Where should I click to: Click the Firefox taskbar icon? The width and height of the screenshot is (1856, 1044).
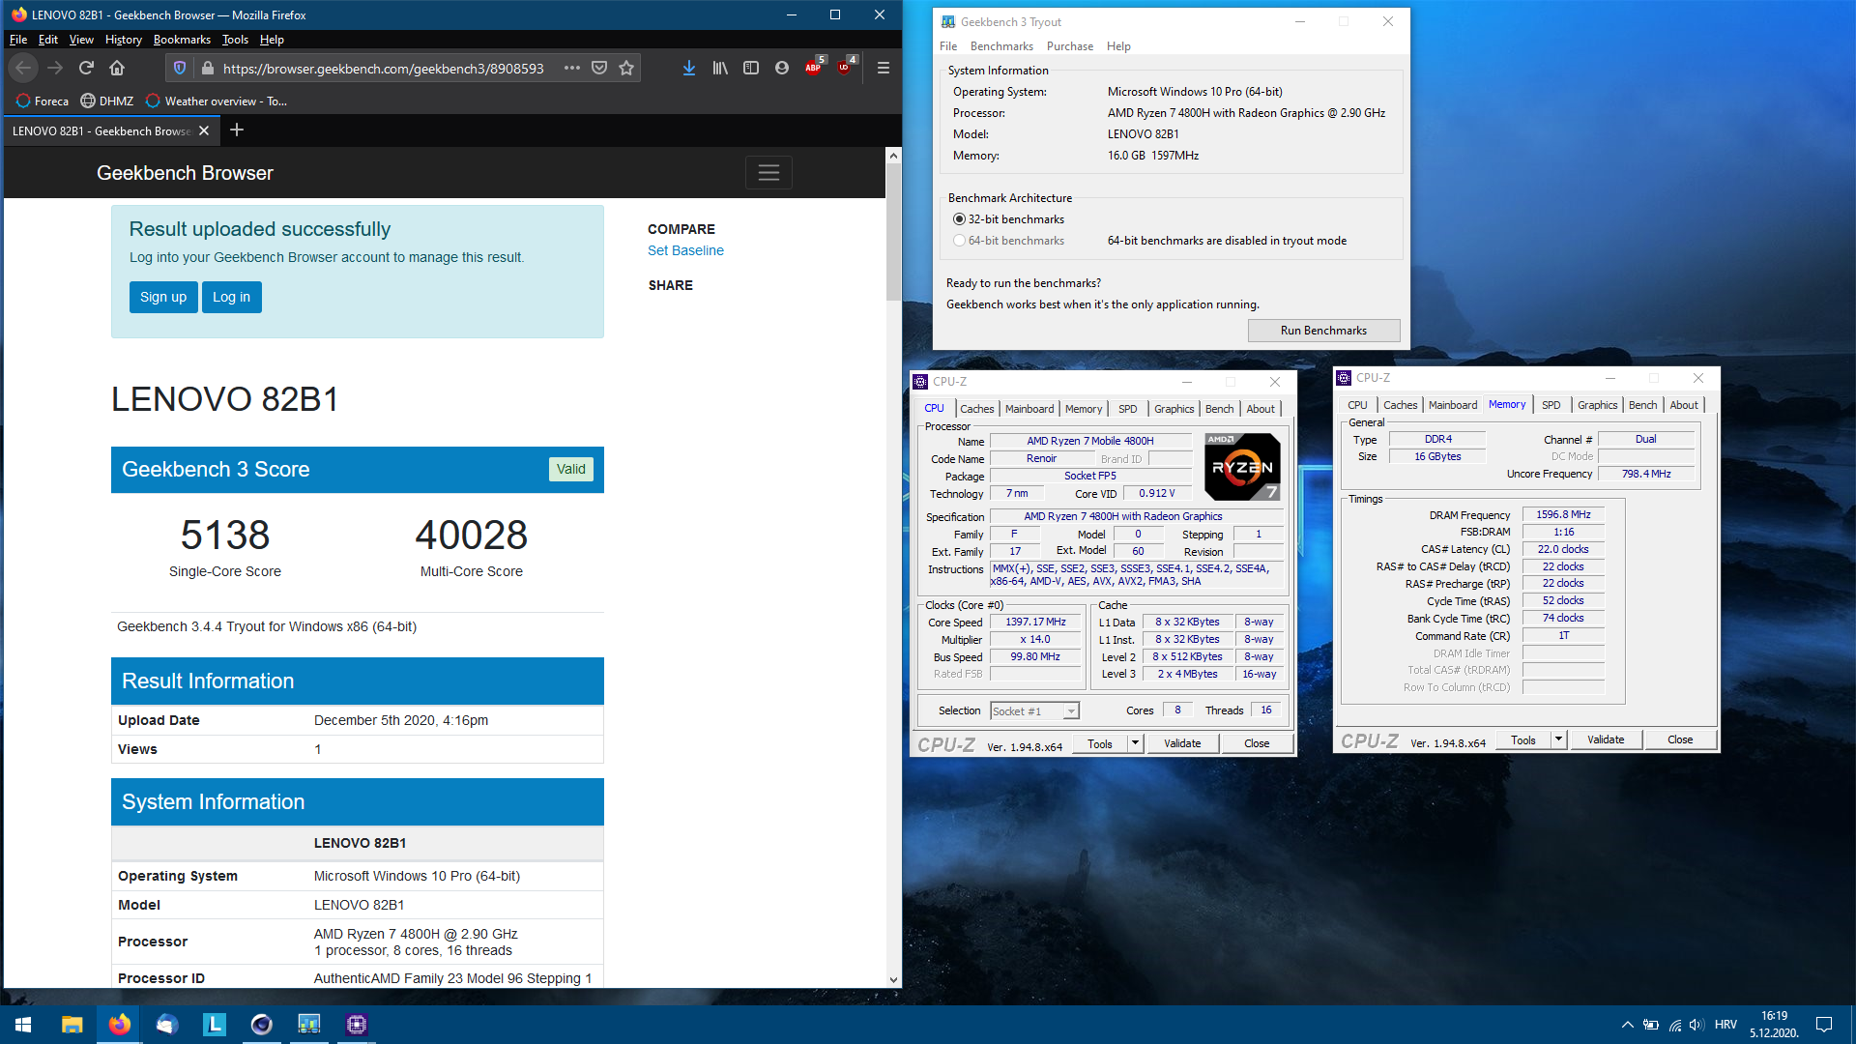[x=119, y=1025]
